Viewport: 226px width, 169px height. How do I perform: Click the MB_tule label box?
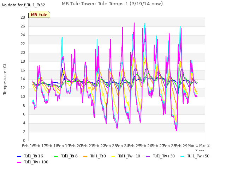tap(39, 14)
